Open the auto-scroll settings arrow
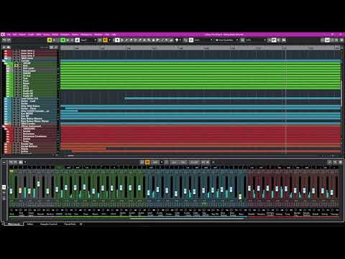The width and height of the screenshot is (345, 259). (x=110, y=40)
